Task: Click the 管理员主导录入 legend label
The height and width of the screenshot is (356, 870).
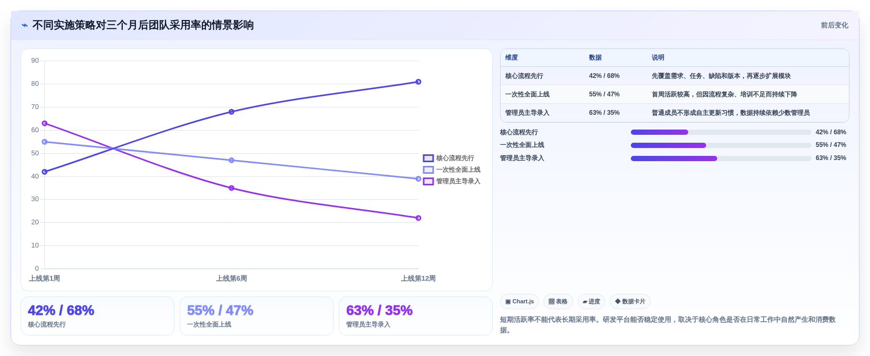Action: tap(458, 181)
